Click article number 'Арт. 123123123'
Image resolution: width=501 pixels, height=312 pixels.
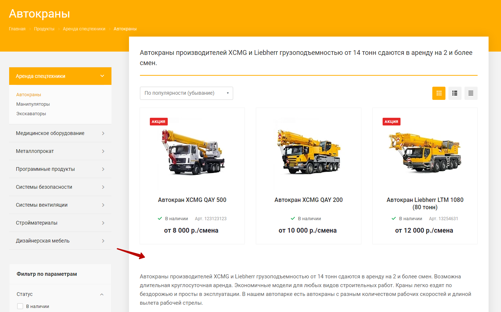pyautogui.click(x=211, y=219)
